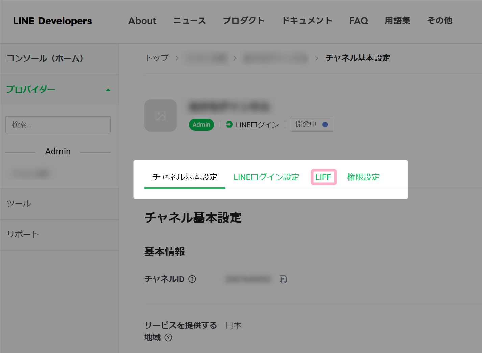The image size is (482, 353).
Task: Open the About menu item
Action: click(x=142, y=21)
